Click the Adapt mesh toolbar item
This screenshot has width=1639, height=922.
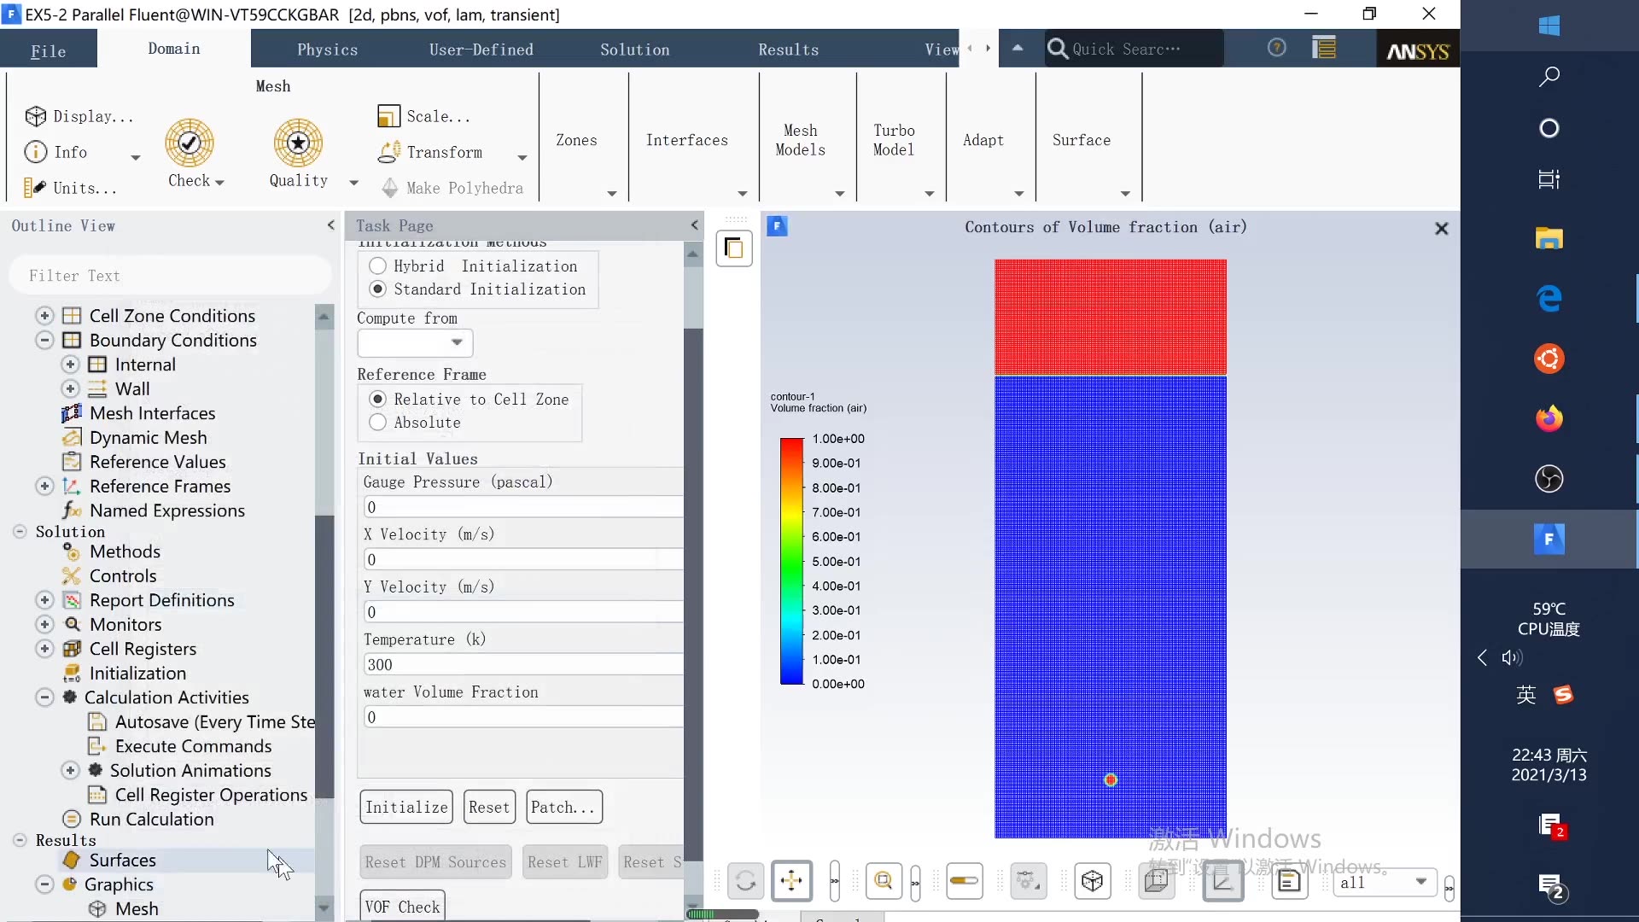[983, 140]
